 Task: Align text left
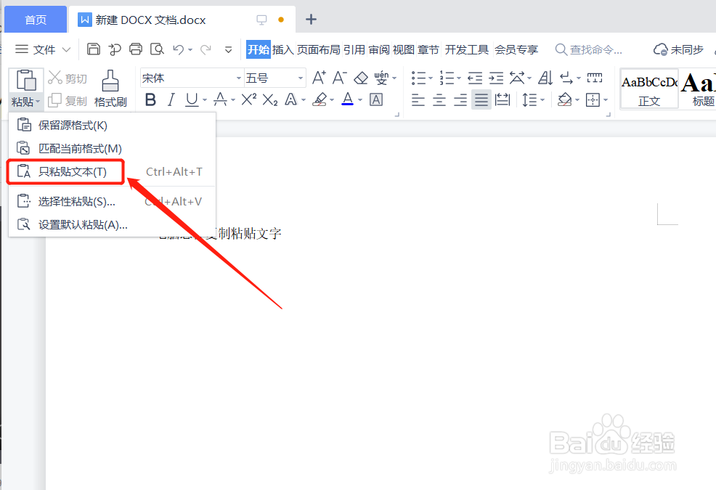(418, 99)
